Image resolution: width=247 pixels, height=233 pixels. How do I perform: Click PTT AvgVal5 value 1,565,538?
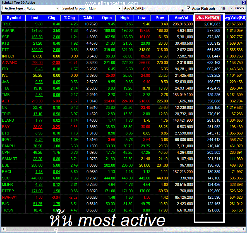[234, 50]
